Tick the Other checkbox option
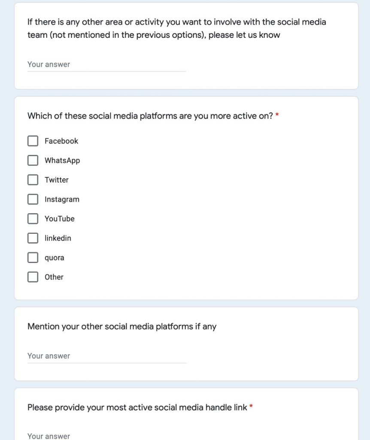 [33, 277]
